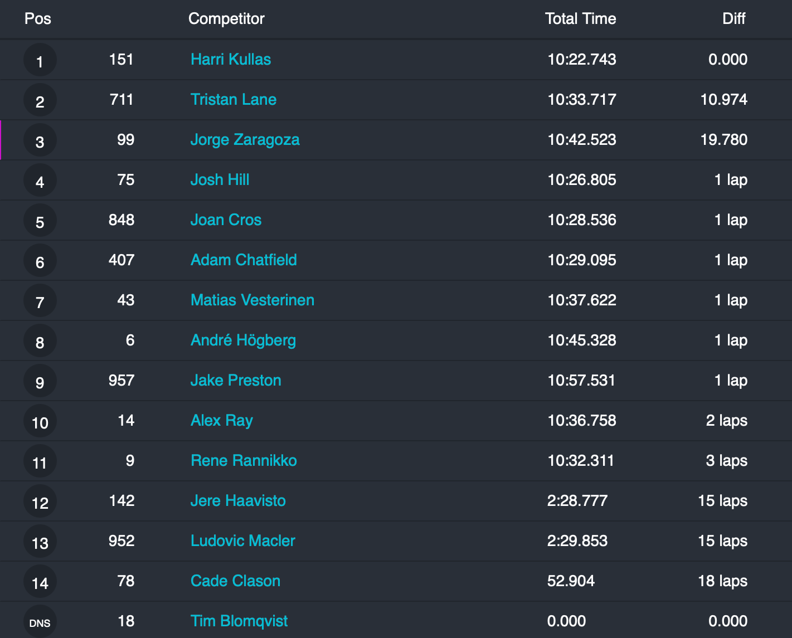Image resolution: width=792 pixels, height=638 pixels.
Task: Open Tim Blomqvist competitor link
Action: 239,621
